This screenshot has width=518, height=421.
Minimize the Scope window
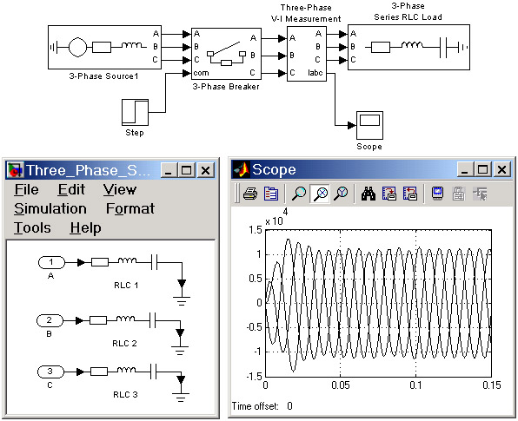[465, 169]
